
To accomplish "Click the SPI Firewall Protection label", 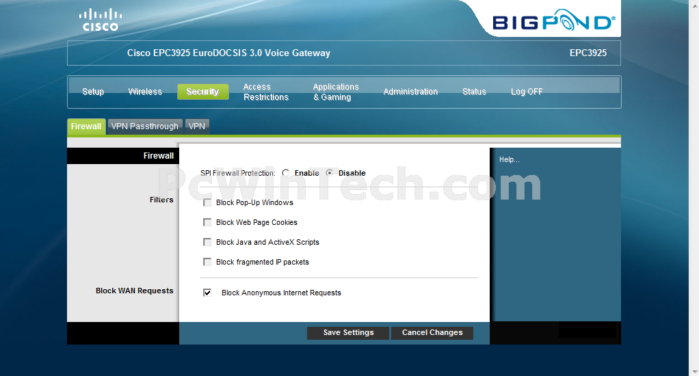I will click(237, 173).
